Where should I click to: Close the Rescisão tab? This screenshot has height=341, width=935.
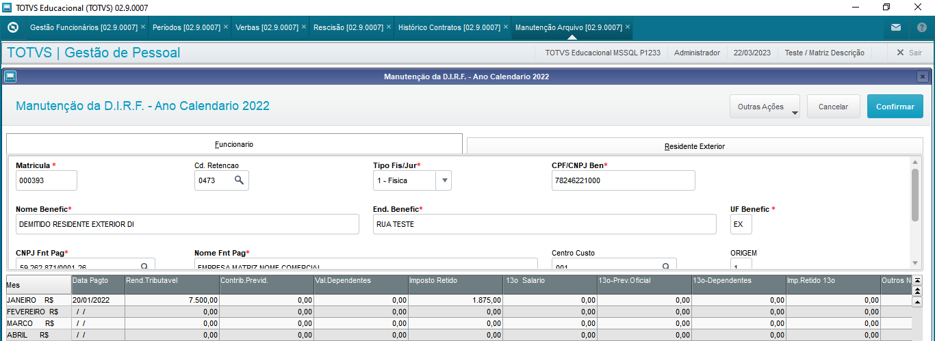[389, 27]
